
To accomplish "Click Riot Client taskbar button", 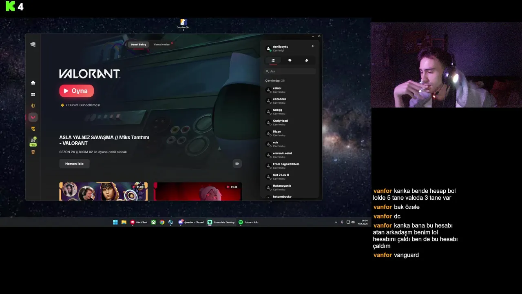I will (139, 222).
